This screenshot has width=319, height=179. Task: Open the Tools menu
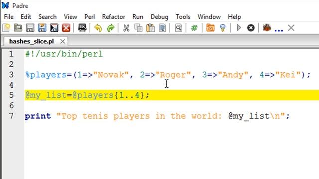click(183, 17)
